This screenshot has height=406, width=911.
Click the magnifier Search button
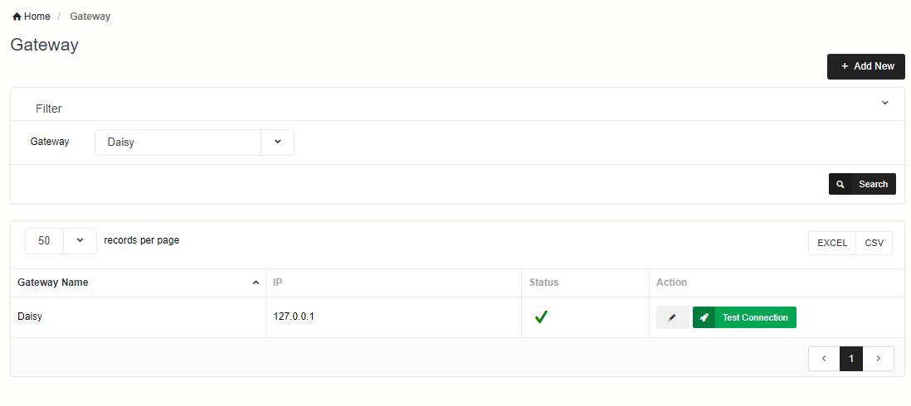click(x=862, y=184)
